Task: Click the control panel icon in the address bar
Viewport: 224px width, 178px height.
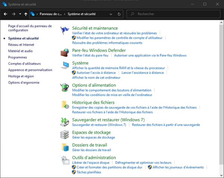Action: (32, 14)
